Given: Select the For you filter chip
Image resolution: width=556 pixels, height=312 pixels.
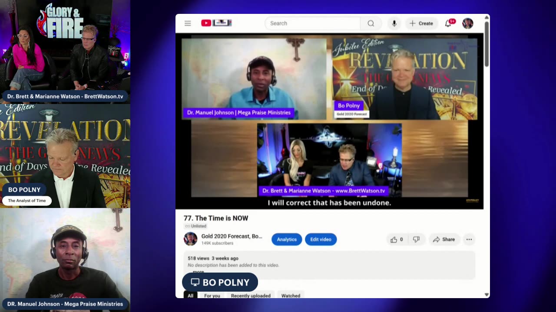Looking at the screenshot, I should click(212, 296).
